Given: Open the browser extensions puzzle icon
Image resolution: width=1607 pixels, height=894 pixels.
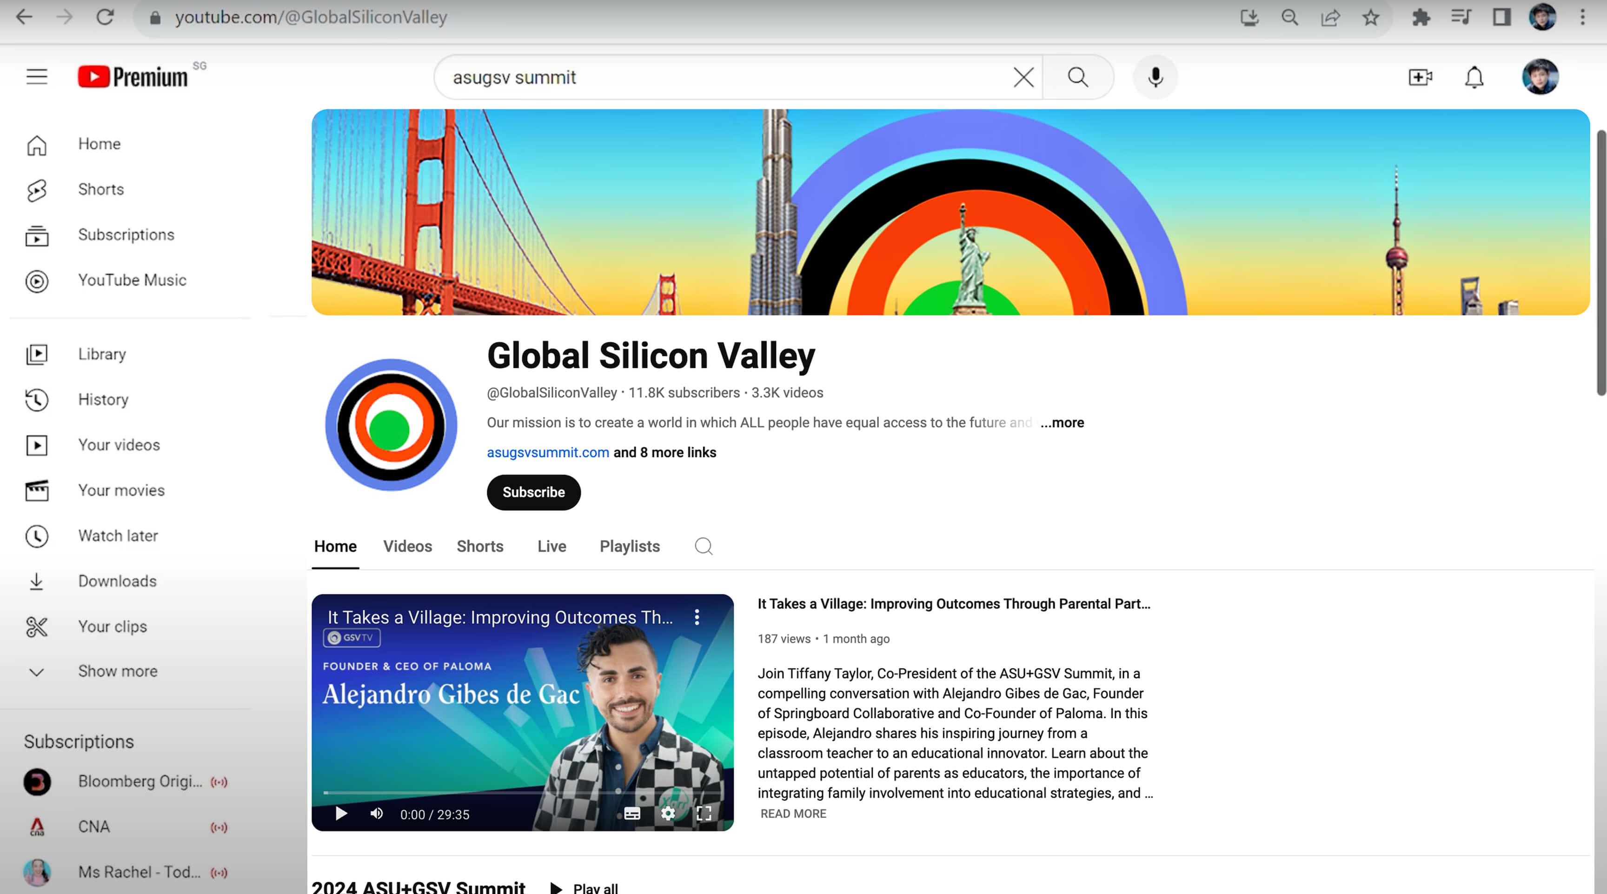Looking at the screenshot, I should (1421, 18).
